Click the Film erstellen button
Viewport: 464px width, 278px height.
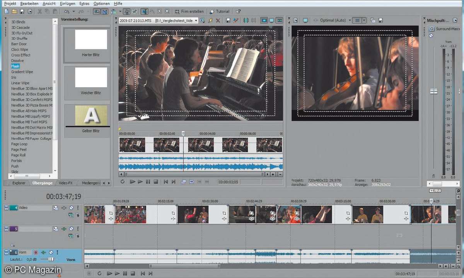coord(189,12)
